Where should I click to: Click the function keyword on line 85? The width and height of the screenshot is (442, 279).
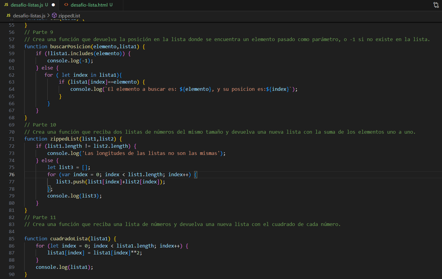tap(36, 239)
